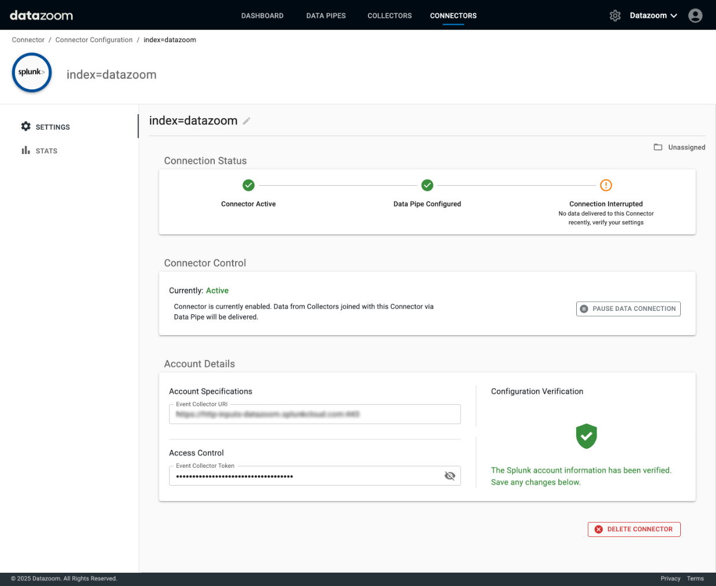
Task: Click the Stats bar chart icon
Action: coord(26,151)
